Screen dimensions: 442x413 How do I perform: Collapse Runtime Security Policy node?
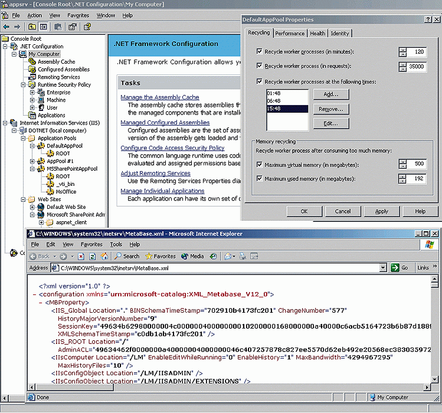pyautogui.click(x=23, y=84)
